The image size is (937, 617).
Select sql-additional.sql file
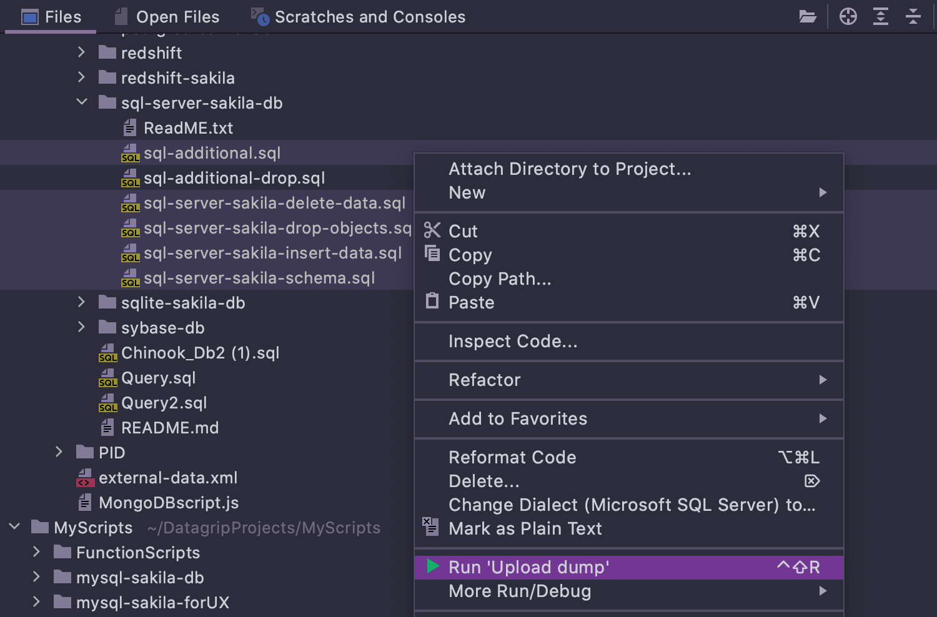[212, 153]
